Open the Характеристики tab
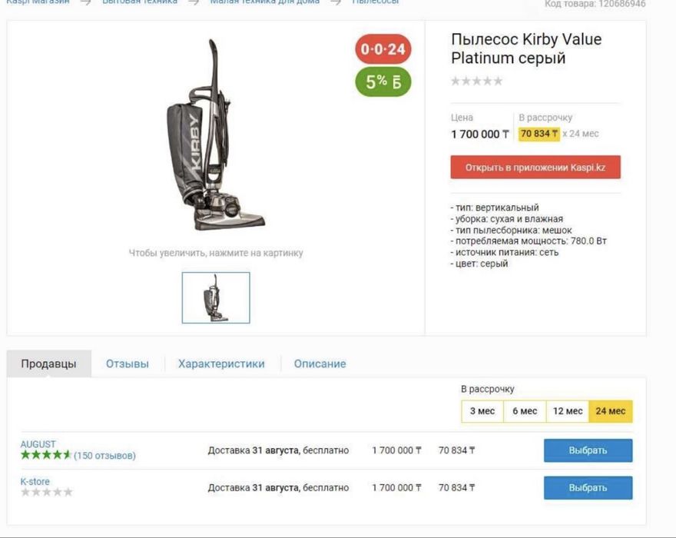Screen dimensions: 676x538 tap(221, 364)
